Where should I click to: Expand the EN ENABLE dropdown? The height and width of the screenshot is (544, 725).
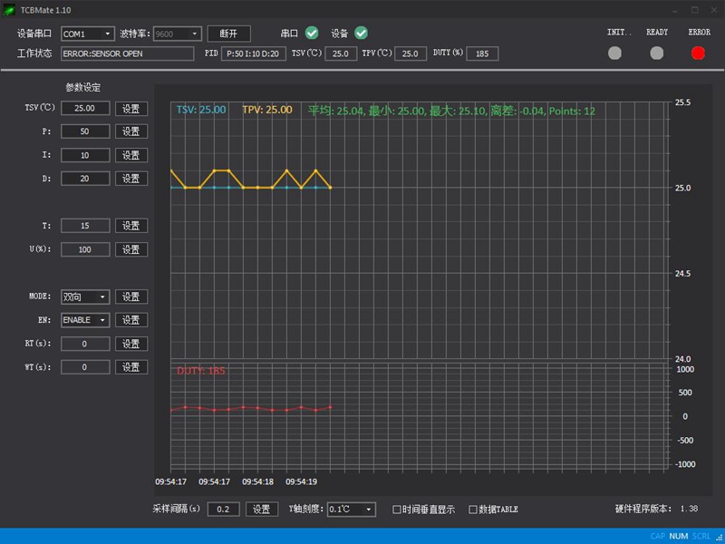pos(85,320)
